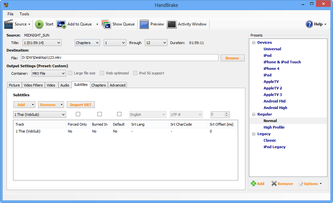
Task: Click the grey X Remove preset icon
Action: coord(274,183)
